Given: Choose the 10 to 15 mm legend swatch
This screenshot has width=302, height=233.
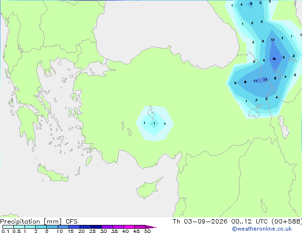Looking at the screenshot, I should tap(63, 227).
